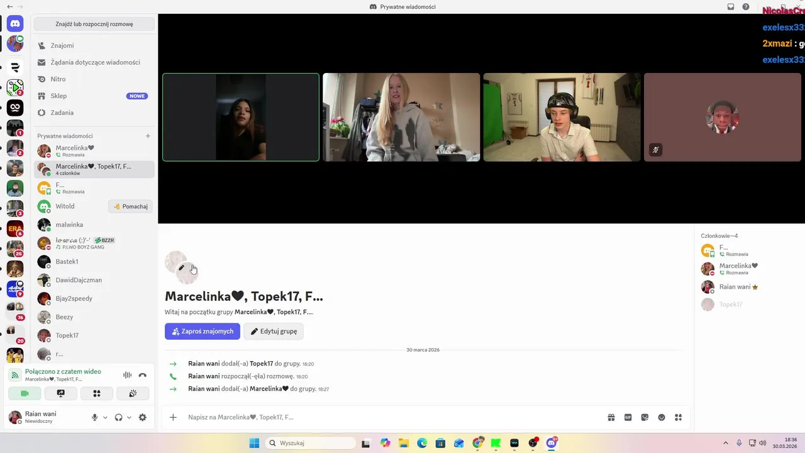805x453 pixels.
Task: Click Topek17 name in system message
Action: coord(261,364)
